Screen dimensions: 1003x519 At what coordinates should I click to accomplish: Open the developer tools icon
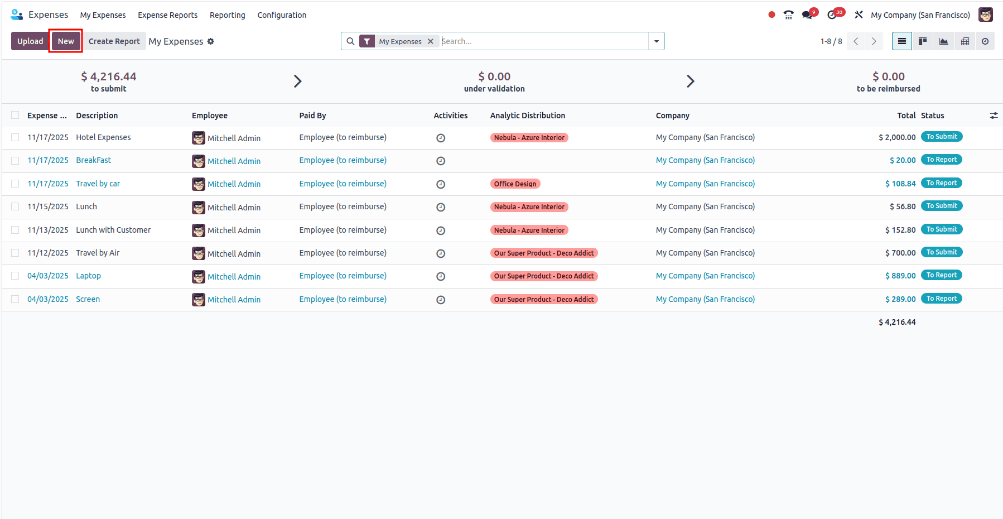point(859,15)
